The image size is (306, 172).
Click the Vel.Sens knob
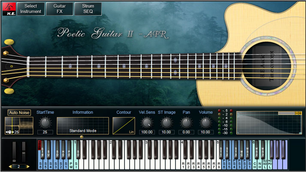[x=147, y=123]
